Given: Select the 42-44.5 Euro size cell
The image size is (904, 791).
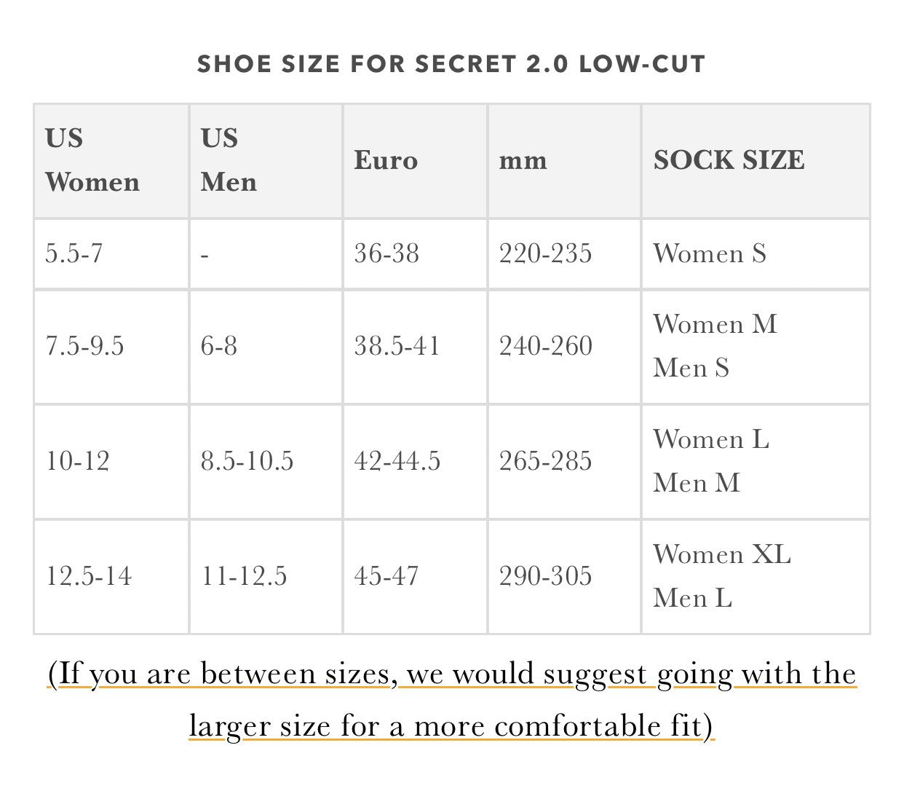Looking at the screenshot, I should (x=397, y=461).
